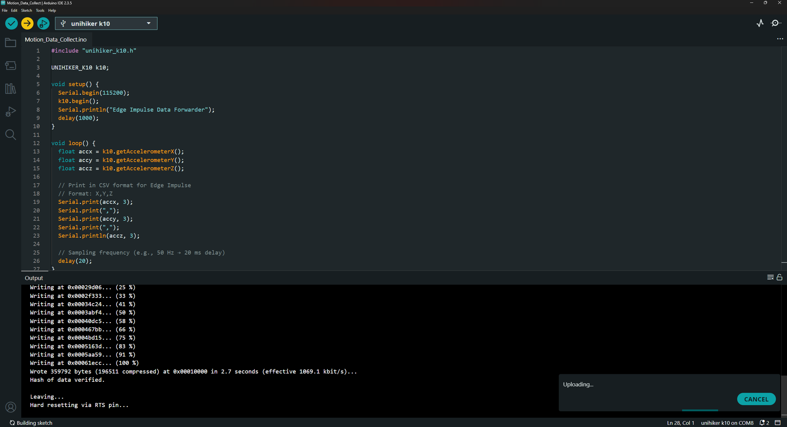Open the Serial Monitor icon
Image resolution: width=787 pixels, height=427 pixels.
776,23
